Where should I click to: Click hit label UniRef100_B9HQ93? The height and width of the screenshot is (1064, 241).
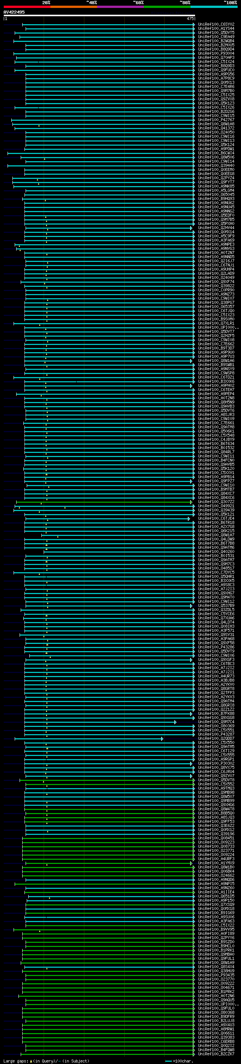click(216, 199)
